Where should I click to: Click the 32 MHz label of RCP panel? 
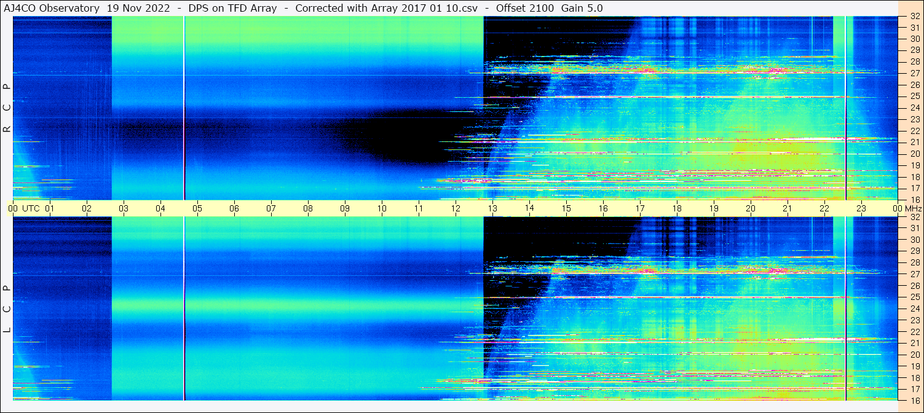pyautogui.click(x=914, y=17)
